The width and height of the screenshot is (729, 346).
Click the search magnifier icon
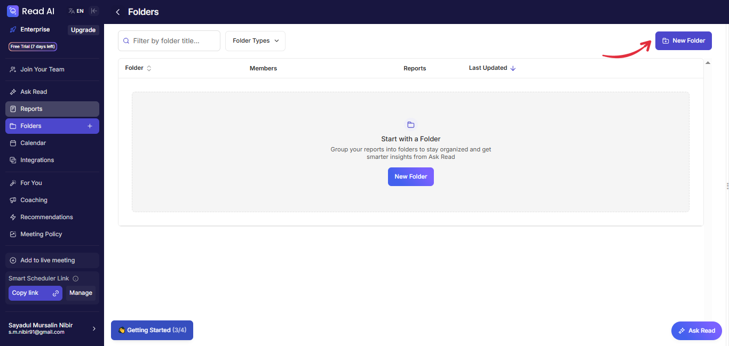(x=126, y=41)
